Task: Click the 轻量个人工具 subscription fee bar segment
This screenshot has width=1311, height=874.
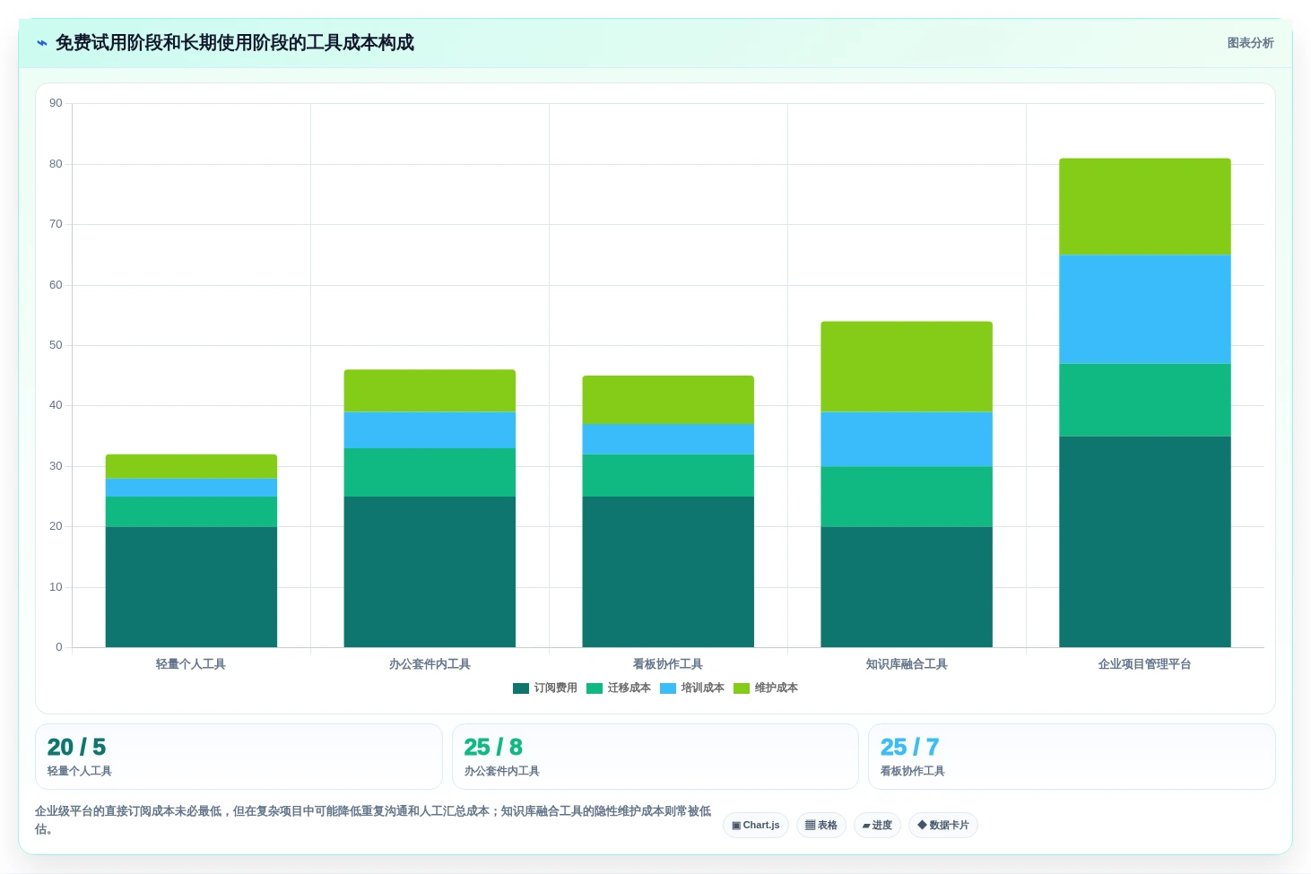Action: [x=191, y=587]
